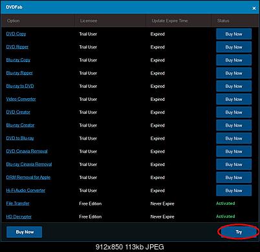The height and width of the screenshot is (252, 260).
Task: Click Buy Now in the DVD to Blu-ray row
Action: [x=233, y=138]
